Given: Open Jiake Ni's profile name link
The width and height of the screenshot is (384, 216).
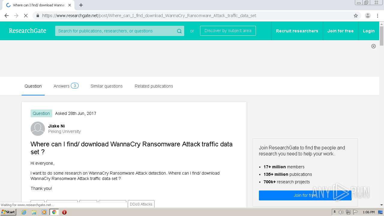Looking at the screenshot, I should pos(56,126).
